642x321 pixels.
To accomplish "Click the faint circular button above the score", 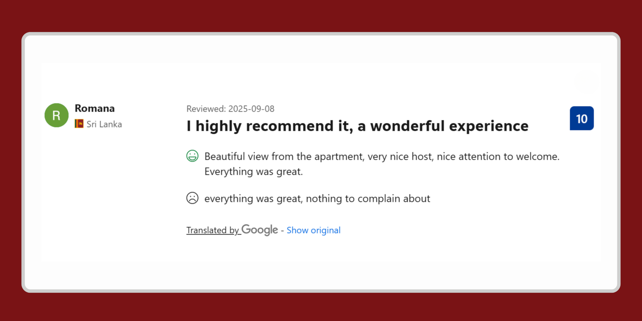I will [586, 82].
